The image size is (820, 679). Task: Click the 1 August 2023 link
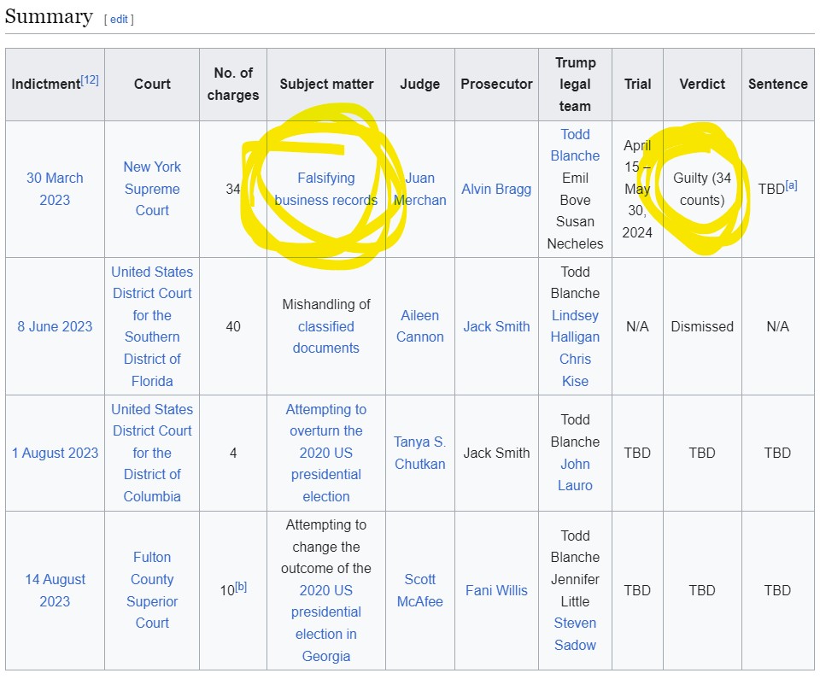tap(55, 453)
